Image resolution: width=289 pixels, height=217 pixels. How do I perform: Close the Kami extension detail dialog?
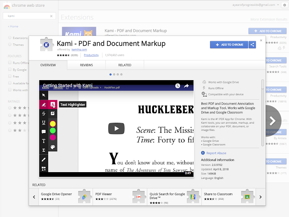(x=261, y=40)
